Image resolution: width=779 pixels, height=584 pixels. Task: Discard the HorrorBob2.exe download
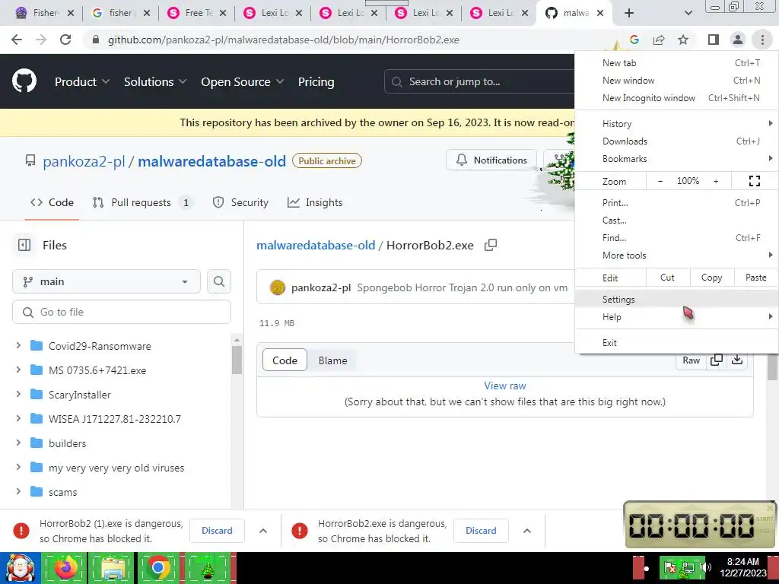481,530
